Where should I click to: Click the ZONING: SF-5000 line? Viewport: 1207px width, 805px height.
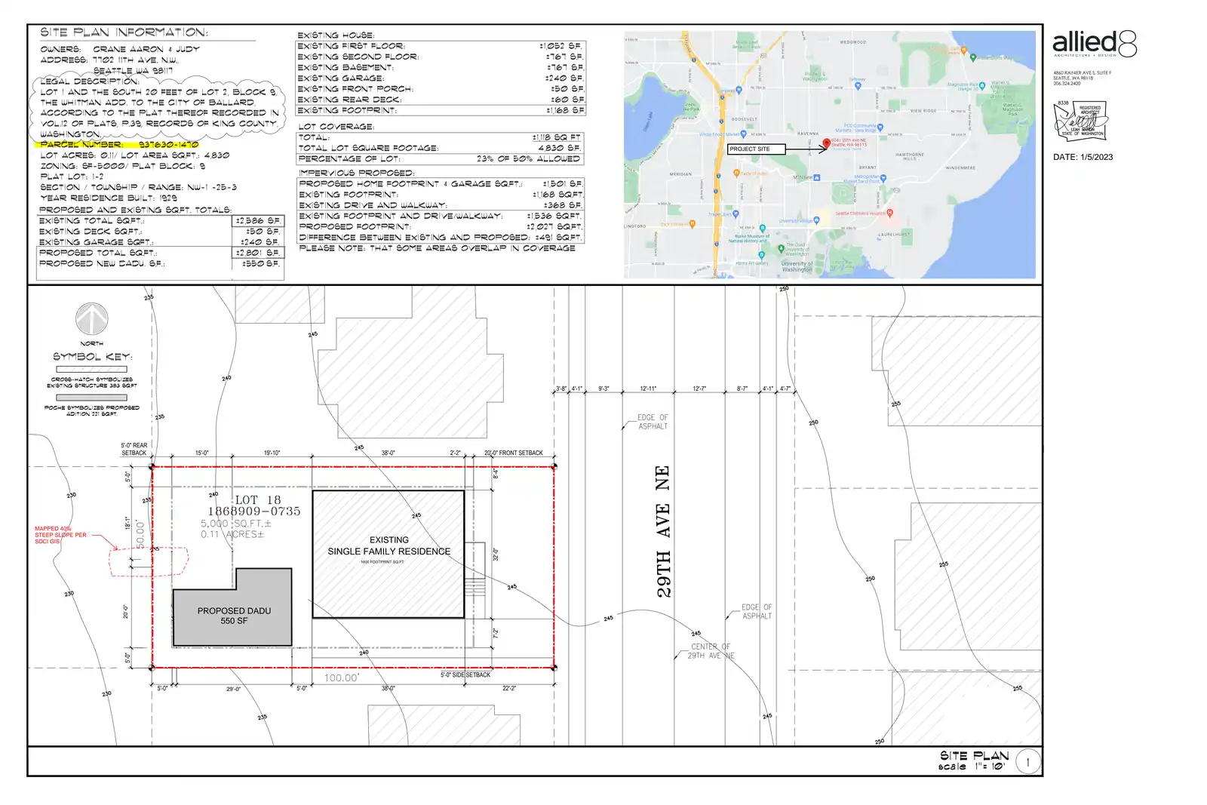pos(122,166)
